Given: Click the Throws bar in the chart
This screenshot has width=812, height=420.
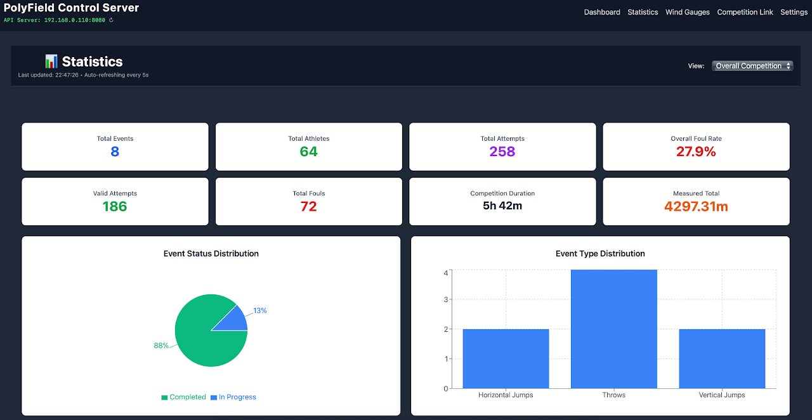Looking at the screenshot, I should click(613, 329).
